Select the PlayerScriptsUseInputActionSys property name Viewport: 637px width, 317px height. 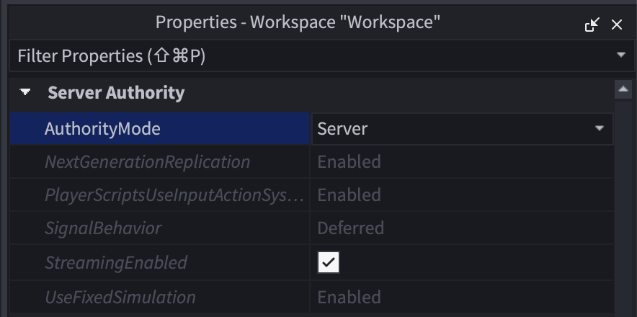tap(174, 195)
